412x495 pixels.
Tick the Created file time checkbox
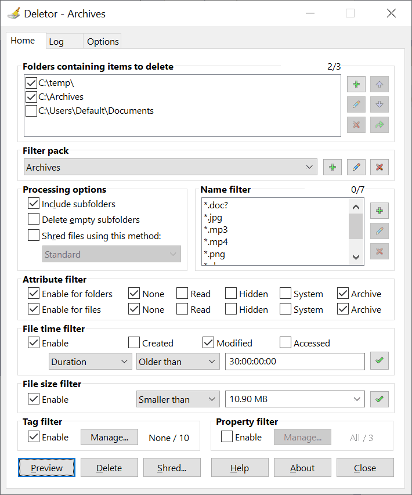134,343
